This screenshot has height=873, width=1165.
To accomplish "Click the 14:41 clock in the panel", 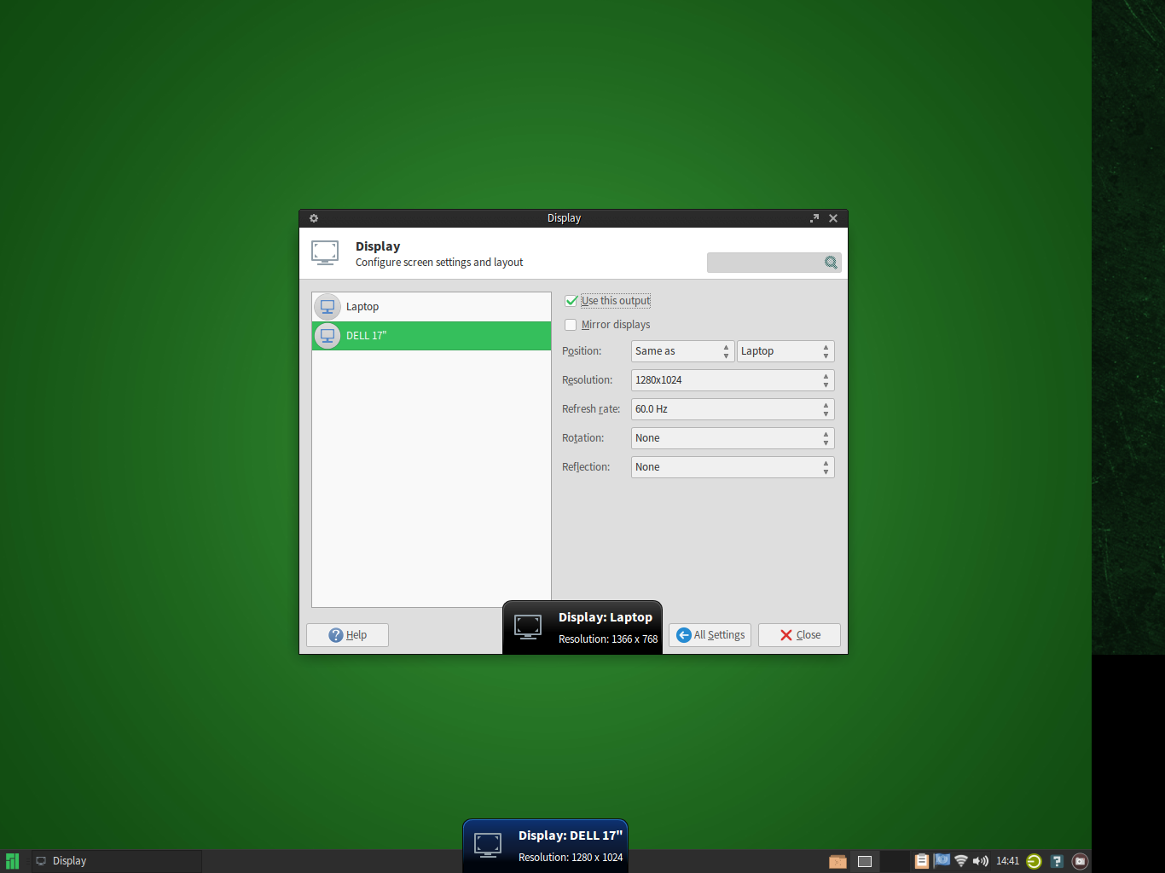I will [1007, 861].
